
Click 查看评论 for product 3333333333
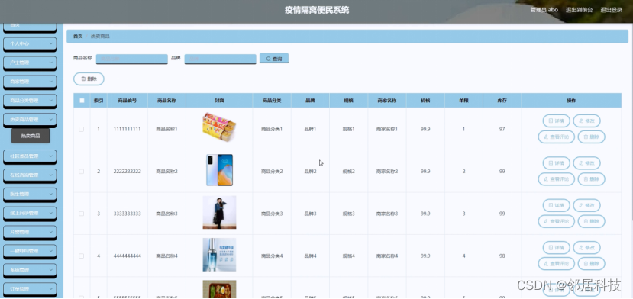pos(557,221)
